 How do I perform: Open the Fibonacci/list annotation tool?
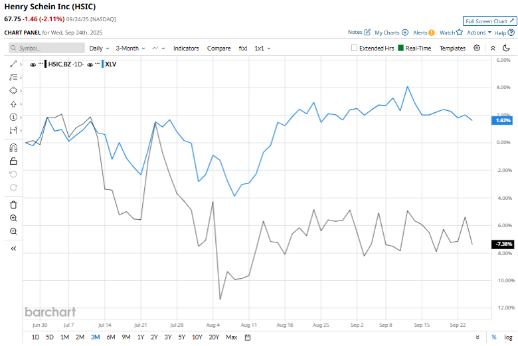pos(13,77)
